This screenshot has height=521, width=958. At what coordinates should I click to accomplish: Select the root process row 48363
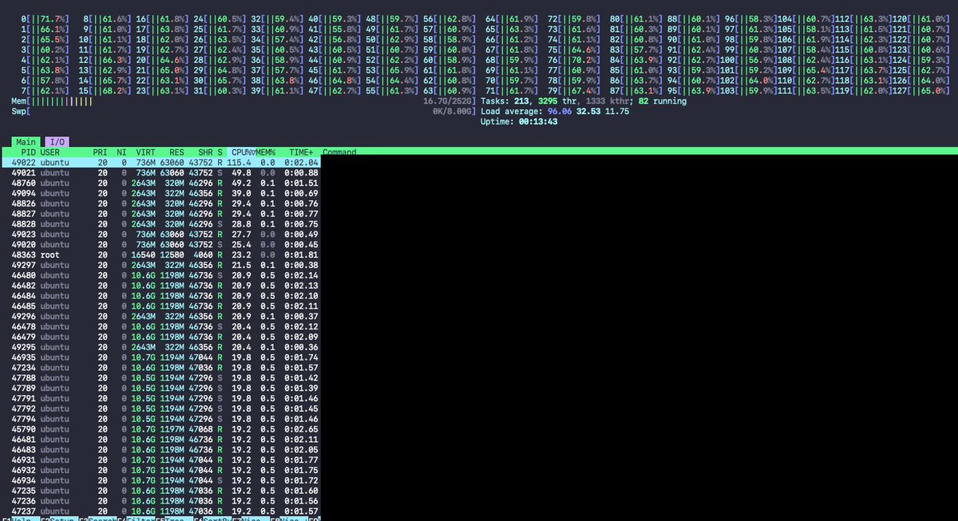[160, 255]
